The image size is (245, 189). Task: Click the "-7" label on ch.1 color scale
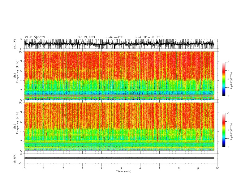click(228, 96)
